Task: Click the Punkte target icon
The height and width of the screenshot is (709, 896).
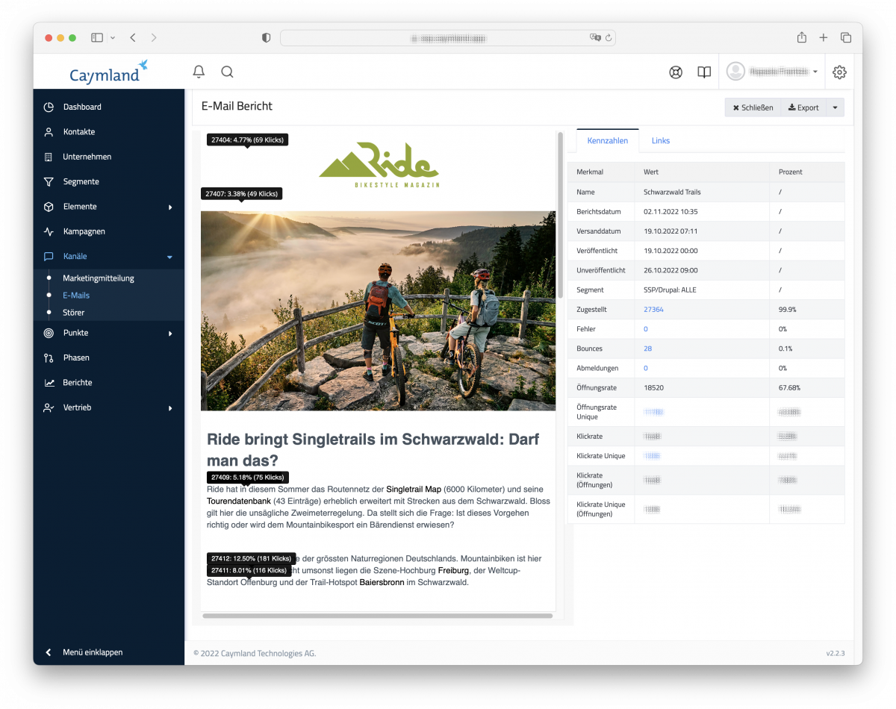Action: [49, 333]
